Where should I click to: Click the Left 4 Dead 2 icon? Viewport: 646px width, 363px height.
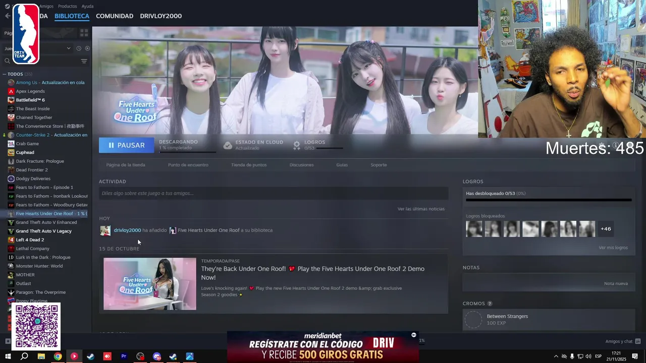click(11, 239)
